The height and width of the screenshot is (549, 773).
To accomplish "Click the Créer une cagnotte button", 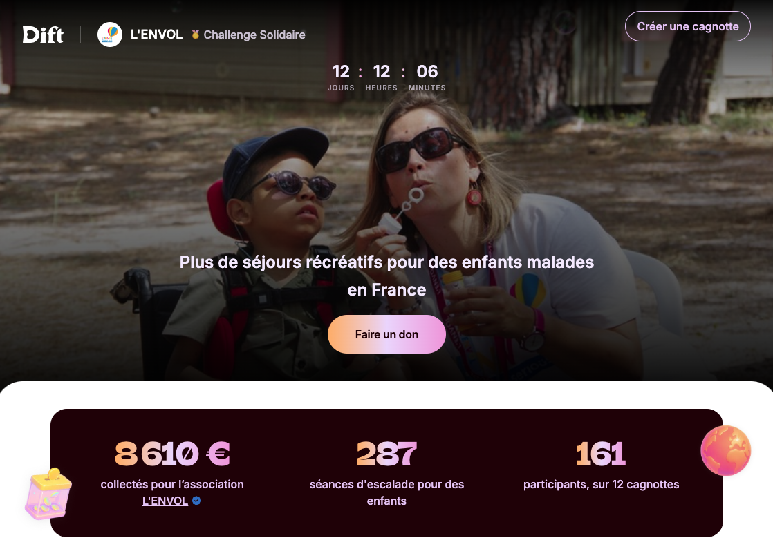I will pos(688,27).
